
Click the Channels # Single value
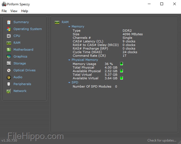click(127, 38)
